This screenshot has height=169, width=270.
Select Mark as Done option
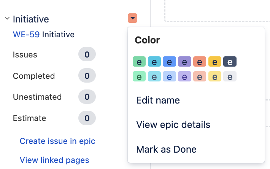(x=166, y=149)
